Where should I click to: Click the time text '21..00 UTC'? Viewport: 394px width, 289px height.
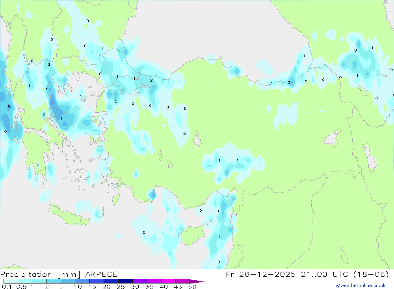[325, 274]
